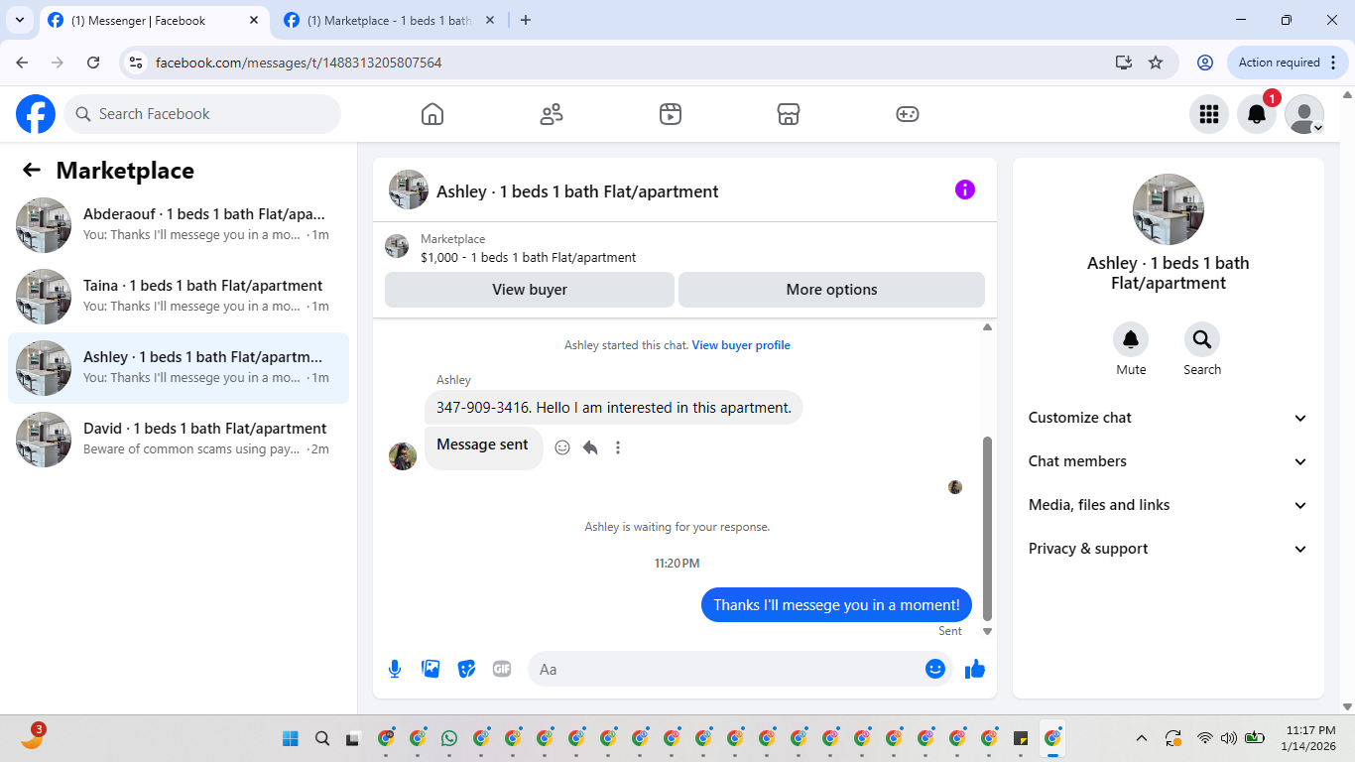
Task: Open WhatsApp from the taskbar
Action: pyautogui.click(x=449, y=738)
